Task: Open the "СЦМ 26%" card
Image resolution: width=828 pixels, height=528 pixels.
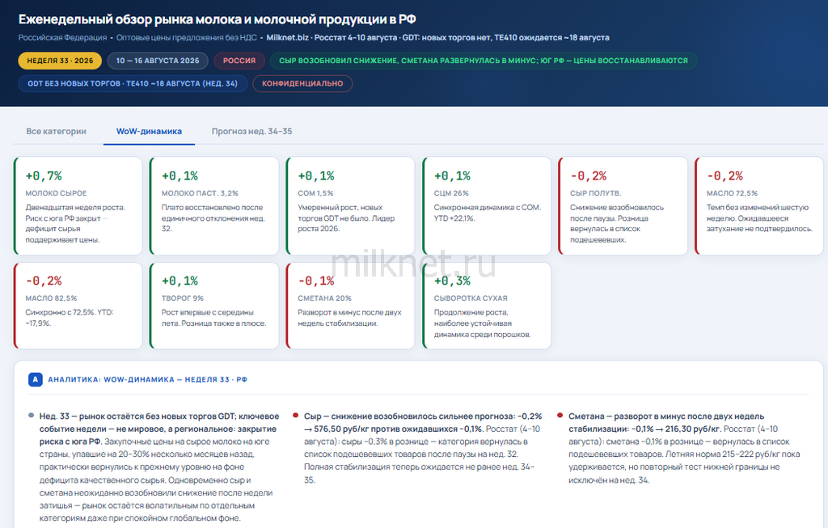Action: pyautogui.click(x=487, y=206)
